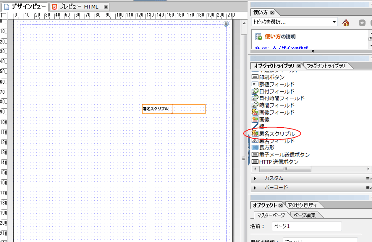Open the フラグメントライブラリ tab

(325, 66)
